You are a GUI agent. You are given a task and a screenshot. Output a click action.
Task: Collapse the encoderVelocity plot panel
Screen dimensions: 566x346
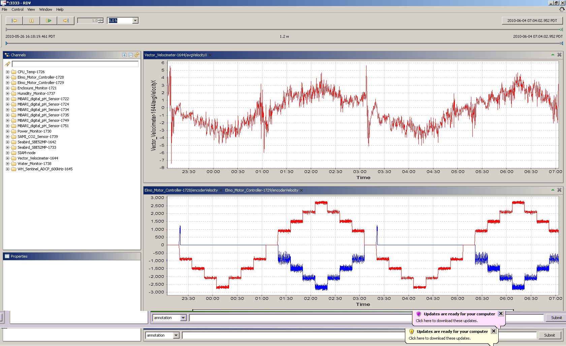click(x=553, y=190)
